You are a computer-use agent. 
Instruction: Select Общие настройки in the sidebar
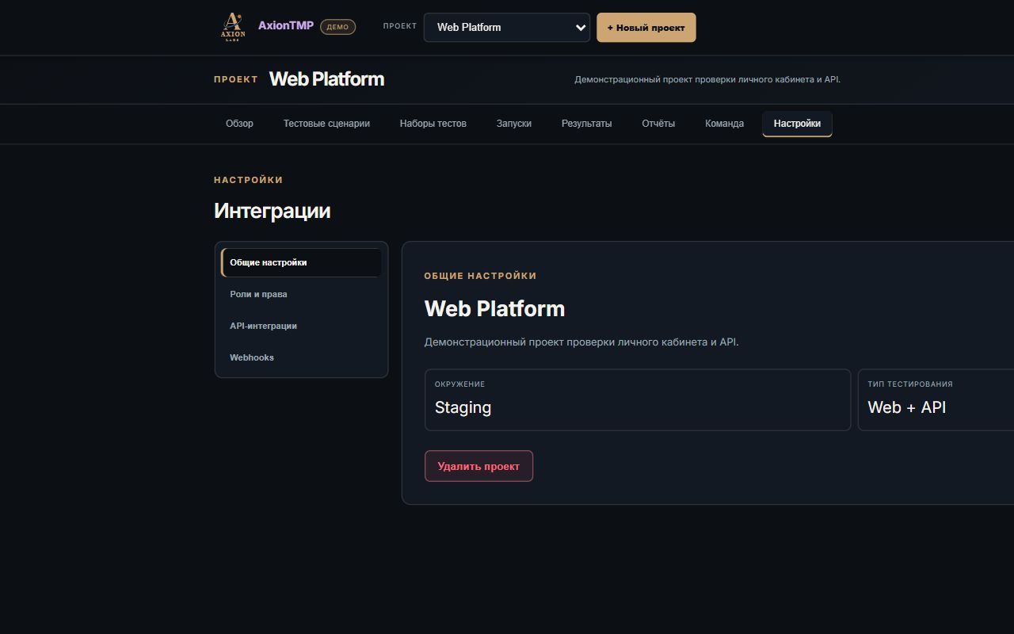(301, 262)
